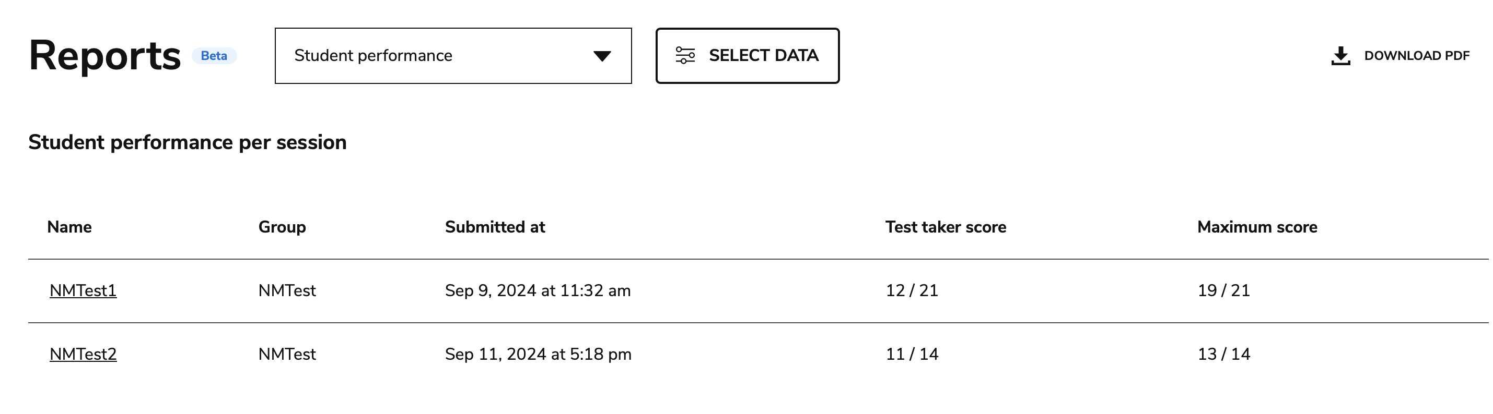The image size is (1493, 414).
Task: Sort by the Maximum score column
Action: [1257, 227]
